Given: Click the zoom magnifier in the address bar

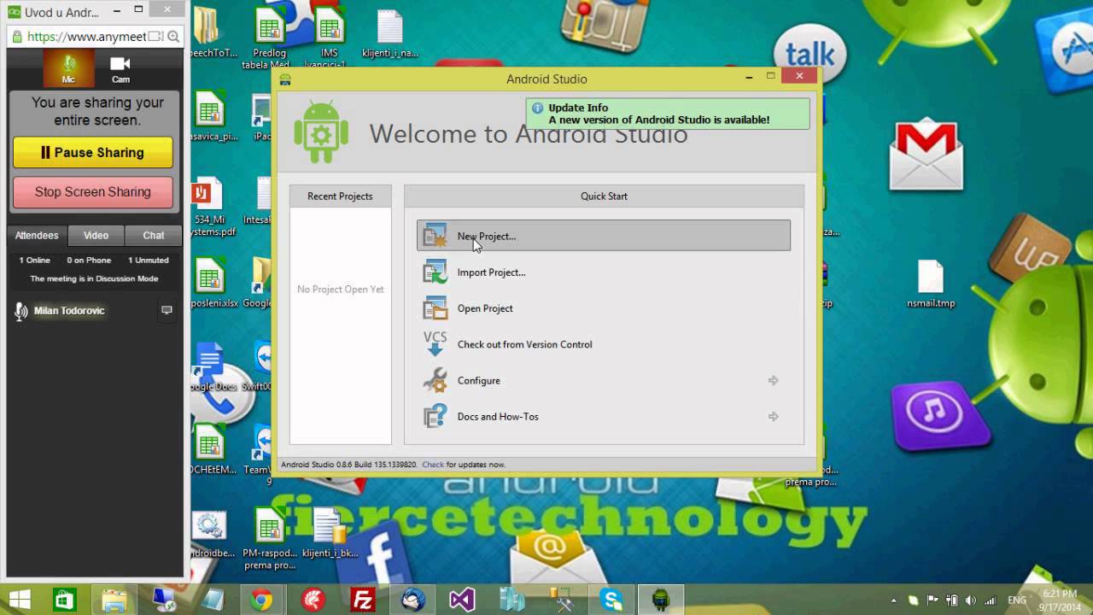Looking at the screenshot, I should [x=173, y=37].
